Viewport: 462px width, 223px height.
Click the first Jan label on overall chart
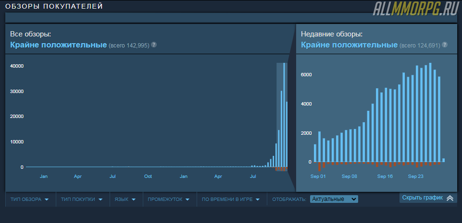44,176
